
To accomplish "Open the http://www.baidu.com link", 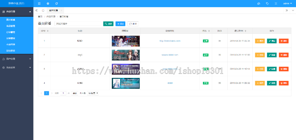I will point(170,41).
